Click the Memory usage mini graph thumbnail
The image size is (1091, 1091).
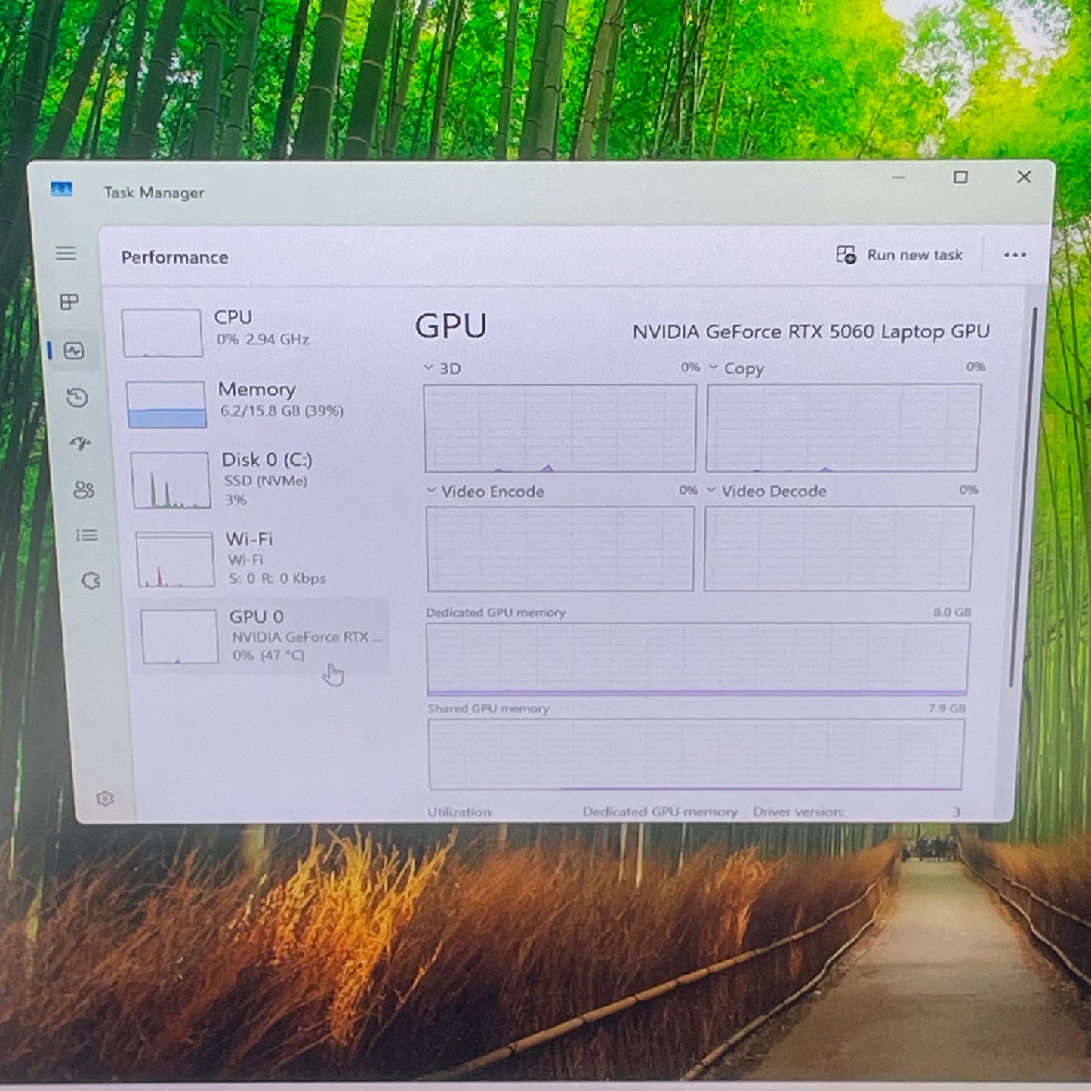pyautogui.click(x=166, y=404)
